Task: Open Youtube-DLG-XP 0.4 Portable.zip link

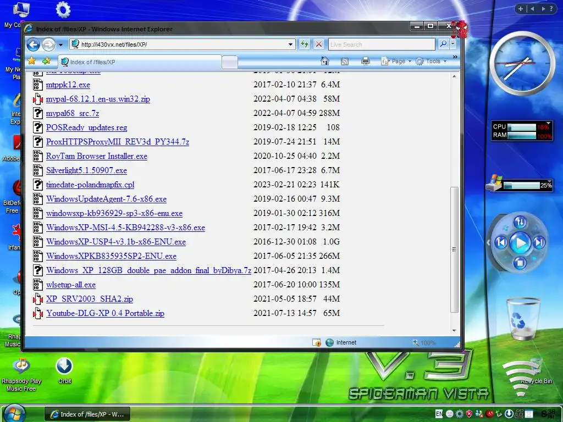Action: click(x=105, y=313)
